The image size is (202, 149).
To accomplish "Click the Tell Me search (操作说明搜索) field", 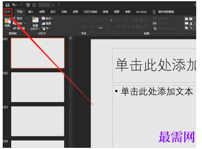I will pyautogui.click(x=166, y=12).
